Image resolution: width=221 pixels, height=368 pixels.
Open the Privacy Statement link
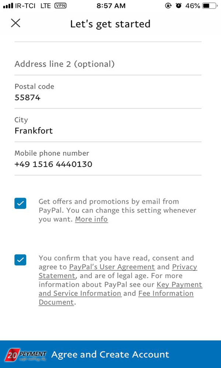point(117,271)
